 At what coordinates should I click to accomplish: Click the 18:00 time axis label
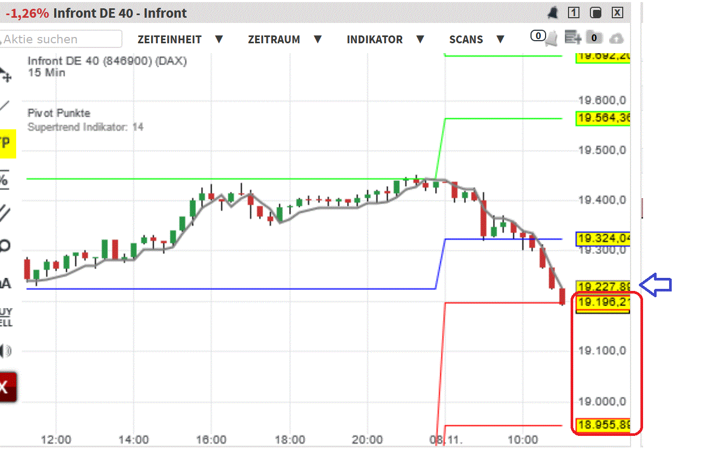[x=290, y=440]
